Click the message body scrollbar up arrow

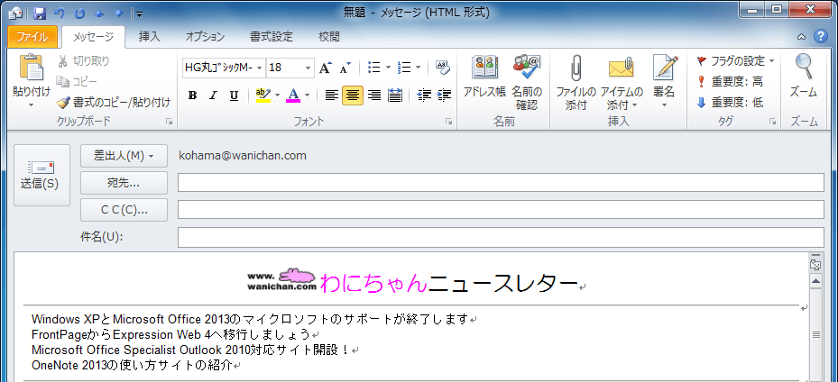click(815, 281)
